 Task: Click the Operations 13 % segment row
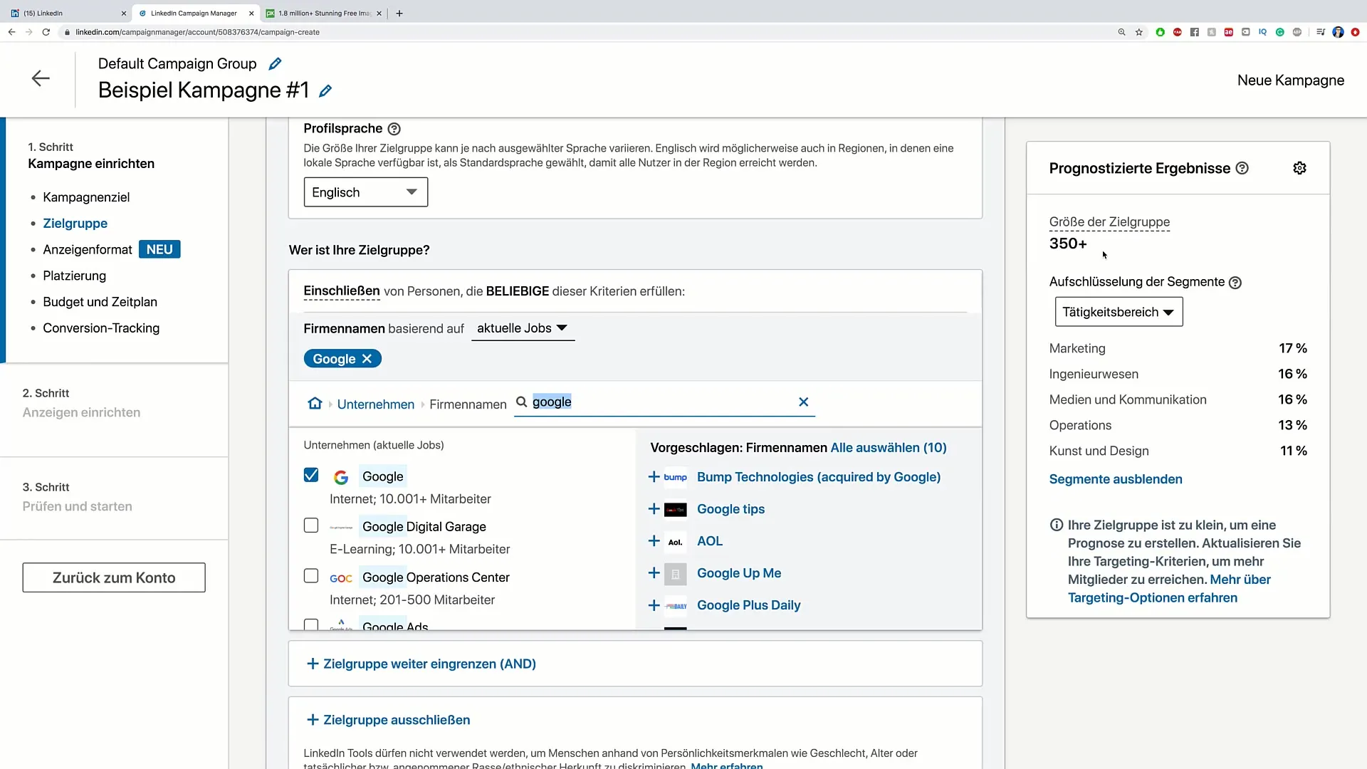pos(1178,425)
